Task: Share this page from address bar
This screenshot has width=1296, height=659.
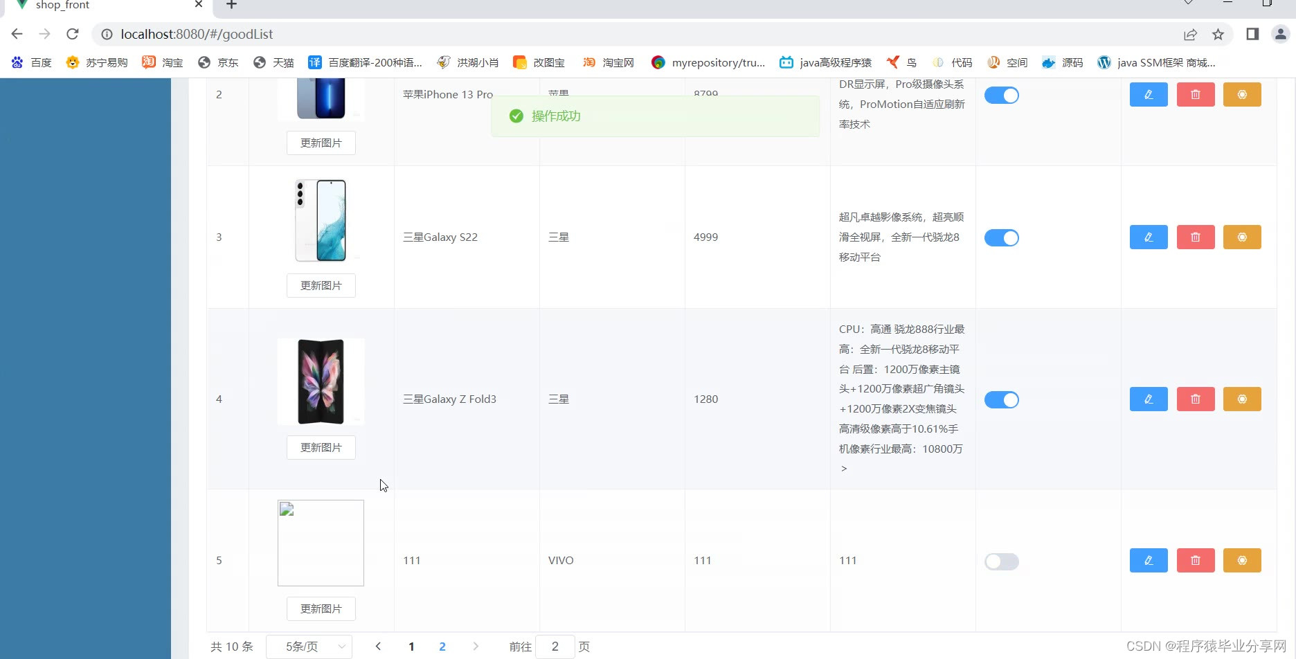Action: (x=1190, y=34)
